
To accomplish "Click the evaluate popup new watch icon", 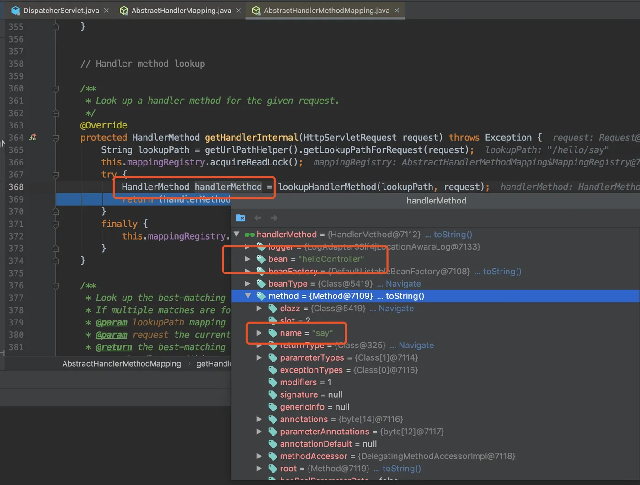I will point(240,218).
